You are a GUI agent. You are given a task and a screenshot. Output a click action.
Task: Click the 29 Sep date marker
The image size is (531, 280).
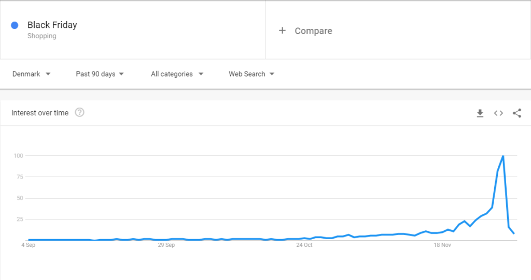[x=166, y=245]
